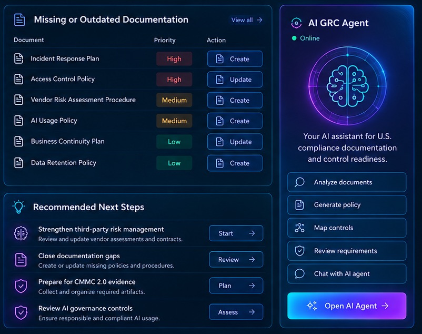Image resolution: width=422 pixels, height=334 pixels.
Task: Open AI Agent with the gradient button
Action: point(347,306)
